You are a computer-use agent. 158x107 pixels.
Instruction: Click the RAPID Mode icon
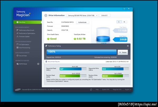point(17,64)
